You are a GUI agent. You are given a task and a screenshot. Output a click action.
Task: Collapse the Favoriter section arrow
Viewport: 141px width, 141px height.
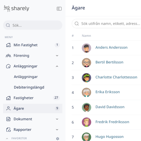(x=7, y=138)
